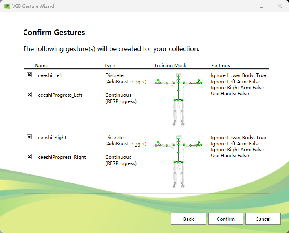Select the training mask skeleton for ceeshi_Left
This screenshot has width=289, height=233.
point(179,99)
